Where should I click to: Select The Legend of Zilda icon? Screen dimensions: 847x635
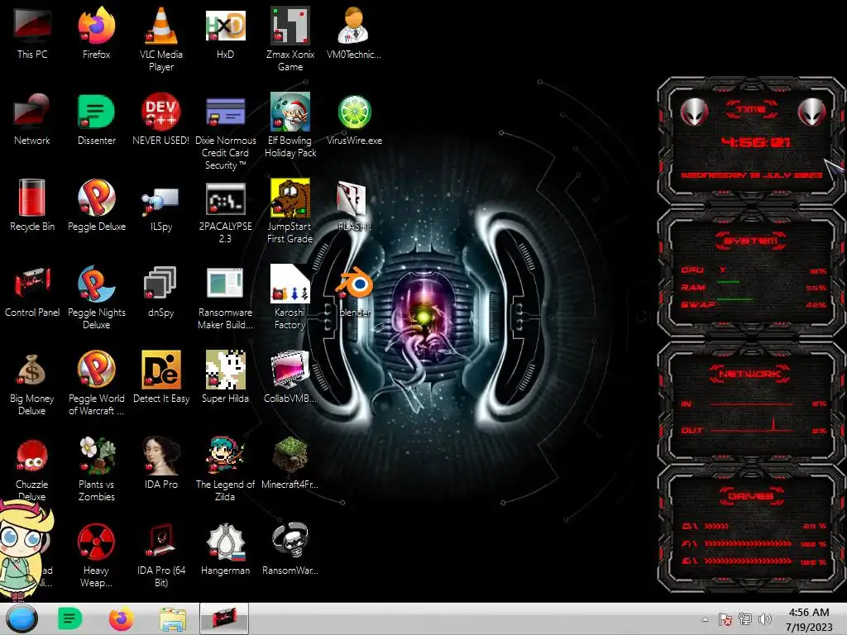225,469
